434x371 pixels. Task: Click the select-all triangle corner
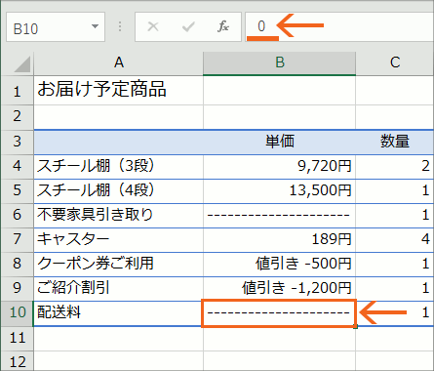(22, 64)
